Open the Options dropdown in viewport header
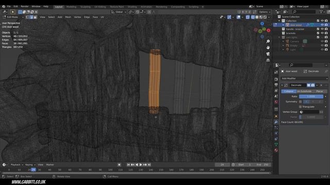Image resolution: width=330 pixels, height=185 pixels. (x=265, y=12)
